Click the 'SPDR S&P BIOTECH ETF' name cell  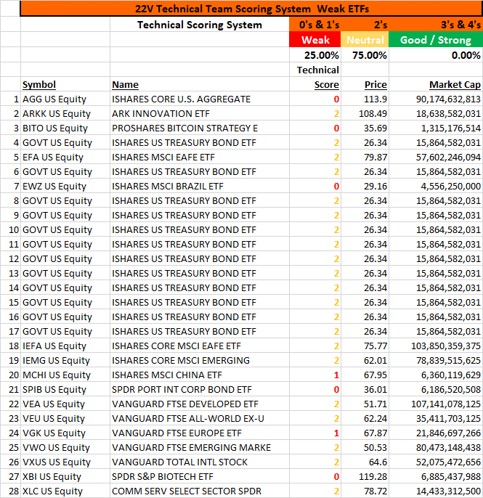point(200,477)
